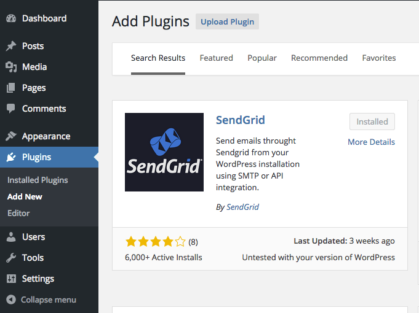
Task: Click the SendGrid logo thumbnail
Action: pos(164,152)
